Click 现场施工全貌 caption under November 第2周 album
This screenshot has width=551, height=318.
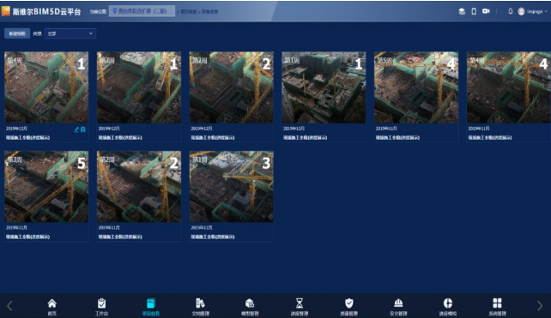(120, 237)
